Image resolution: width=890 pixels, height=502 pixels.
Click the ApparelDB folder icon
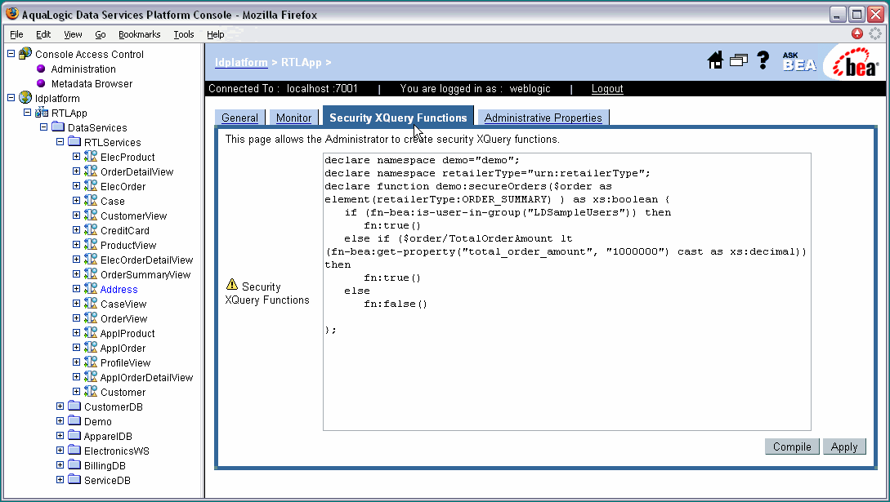click(x=74, y=435)
